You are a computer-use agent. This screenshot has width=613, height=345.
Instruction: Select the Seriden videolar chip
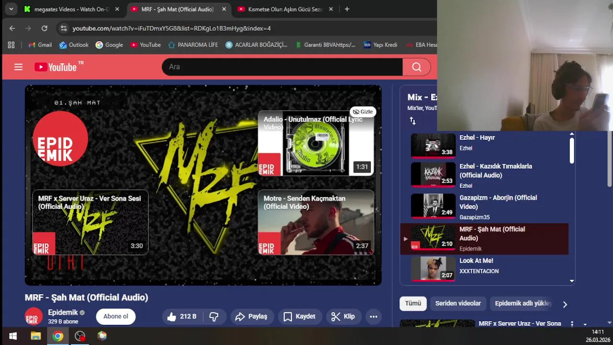point(458,303)
